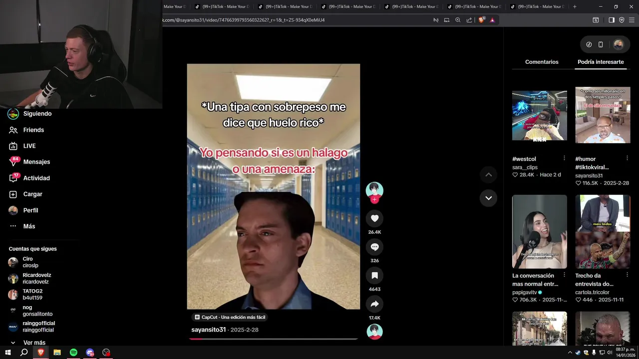The image size is (639, 359).
Task: Open the #humor #tiktokviral video thumbnail
Action: pyautogui.click(x=603, y=115)
